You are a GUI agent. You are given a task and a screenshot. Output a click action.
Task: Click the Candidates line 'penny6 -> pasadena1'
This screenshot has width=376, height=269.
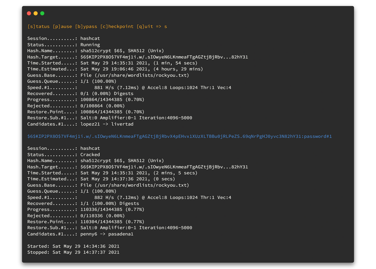(x=80, y=234)
